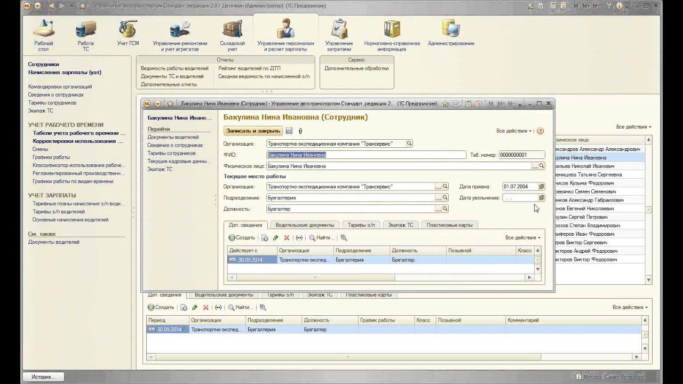Image resolution: width=683 pixels, height=384 pixels.
Task: Open the Управление затратами section
Action: pyautogui.click(x=339, y=35)
